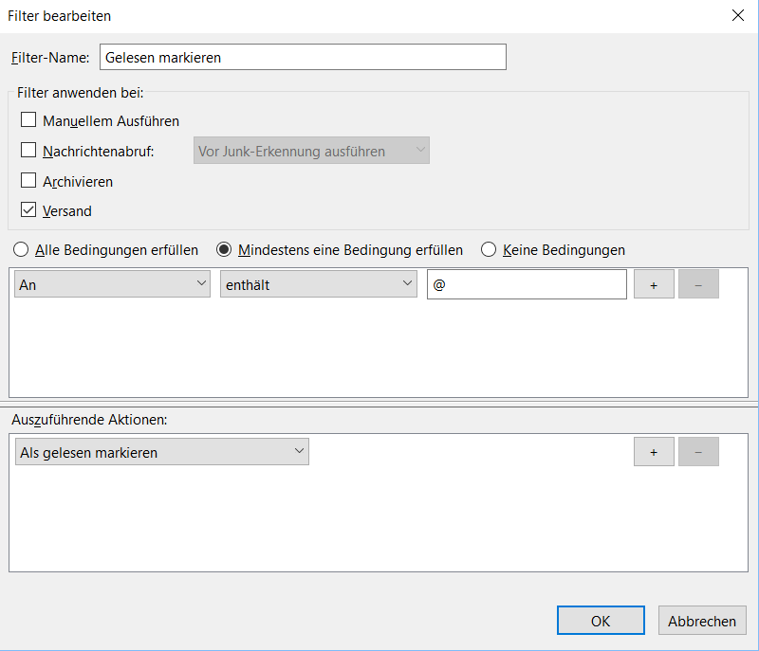Open Vor Junk-Erkennung ausführen dropdown
This screenshot has width=759, height=651.
tap(311, 151)
